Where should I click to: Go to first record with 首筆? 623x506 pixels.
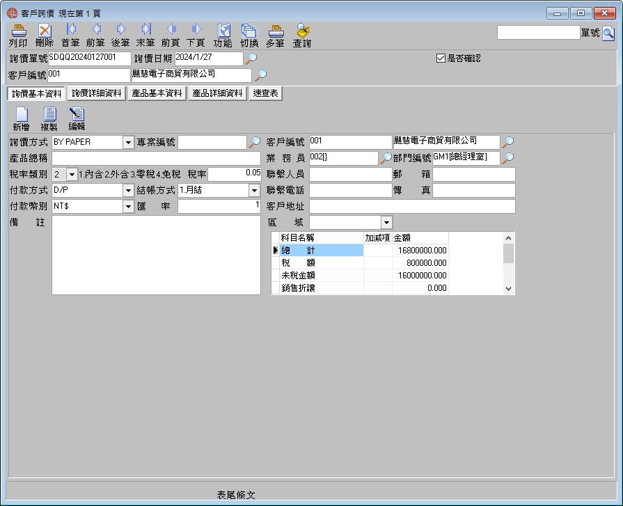70,35
